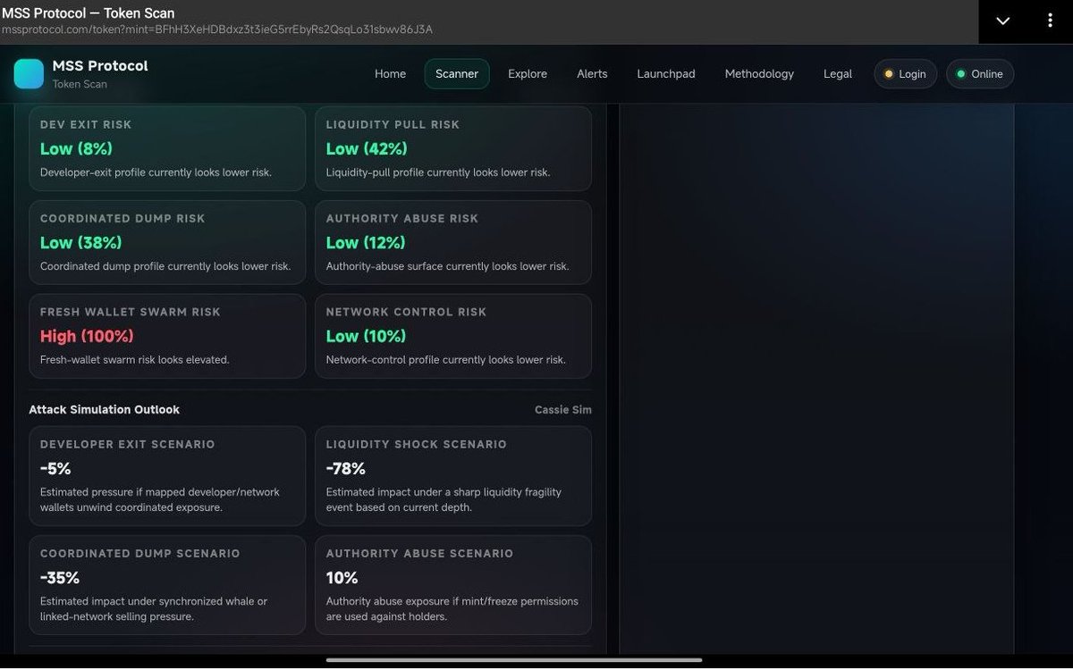
Task: Click the "MSS Protocol — Token Scan" page title
Action: click(x=89, y=13)
